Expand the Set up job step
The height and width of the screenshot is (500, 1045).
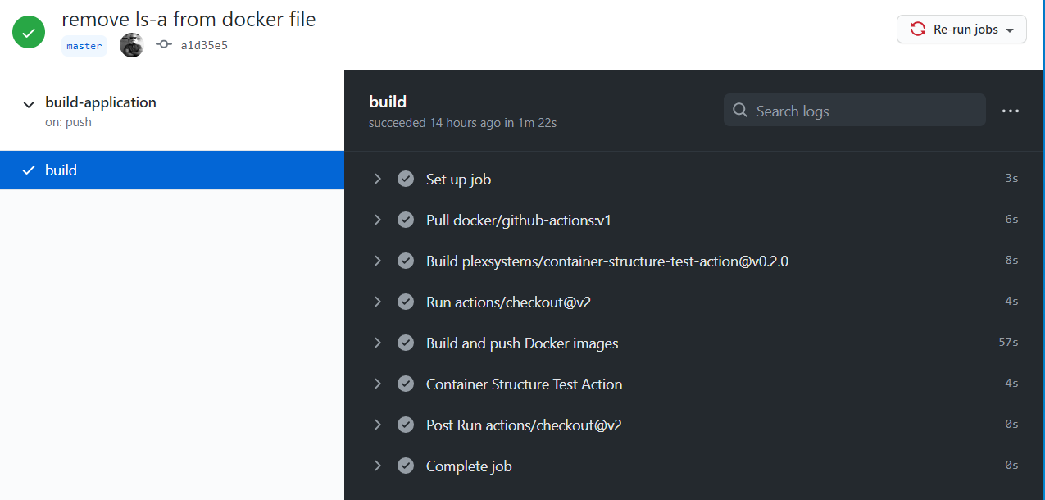coord(378,179)
